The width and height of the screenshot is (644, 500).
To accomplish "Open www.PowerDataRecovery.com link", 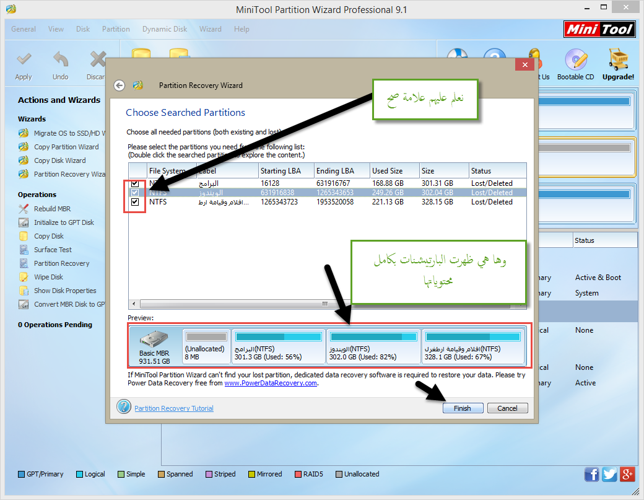I will (271, 383).
